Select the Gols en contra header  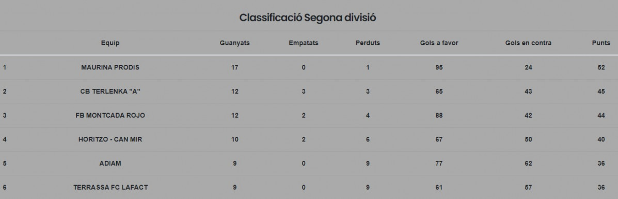(x=528, y=43)
